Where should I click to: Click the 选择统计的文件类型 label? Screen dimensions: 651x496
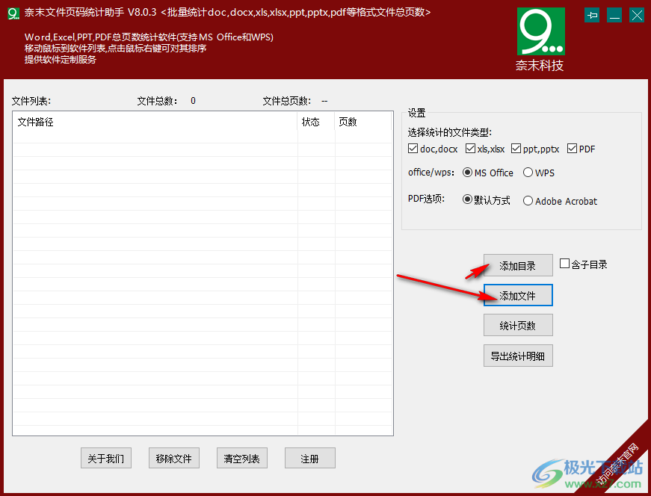coord(450,132)
